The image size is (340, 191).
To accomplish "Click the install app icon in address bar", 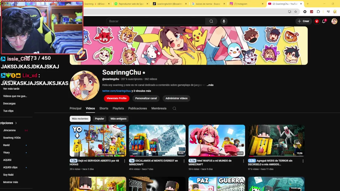I will [290, 12].
